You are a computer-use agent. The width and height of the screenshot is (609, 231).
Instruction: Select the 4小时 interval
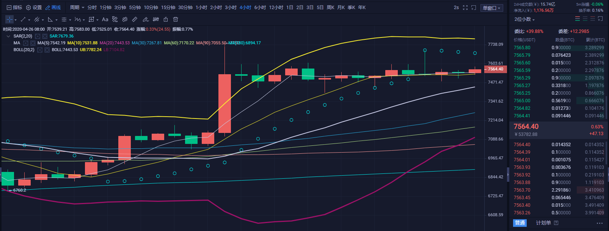click(x=245, y=8)
